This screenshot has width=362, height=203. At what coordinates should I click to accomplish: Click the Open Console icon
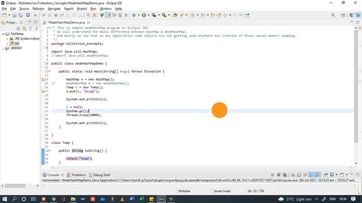[x=342, y=175]
